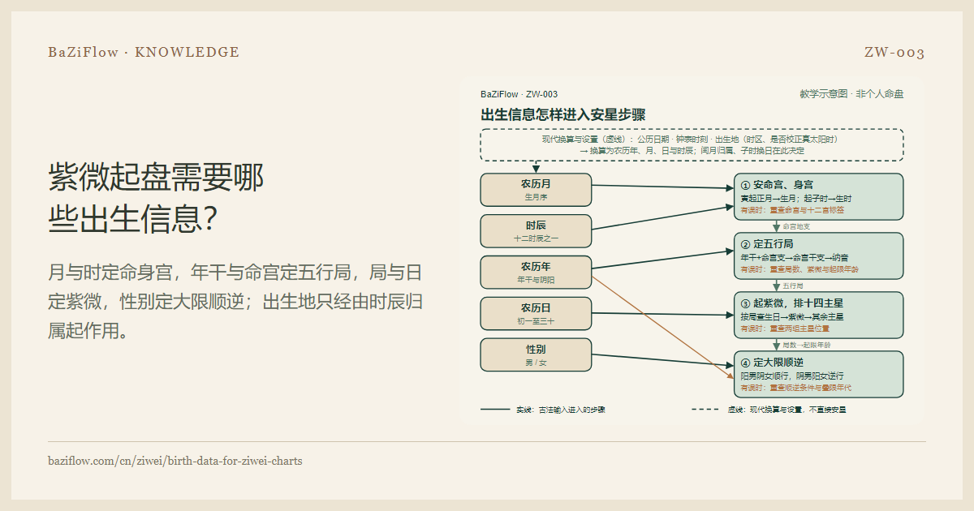
Task: Click the 'ZW-003' code at top right
Action: [x=894, y=53]
